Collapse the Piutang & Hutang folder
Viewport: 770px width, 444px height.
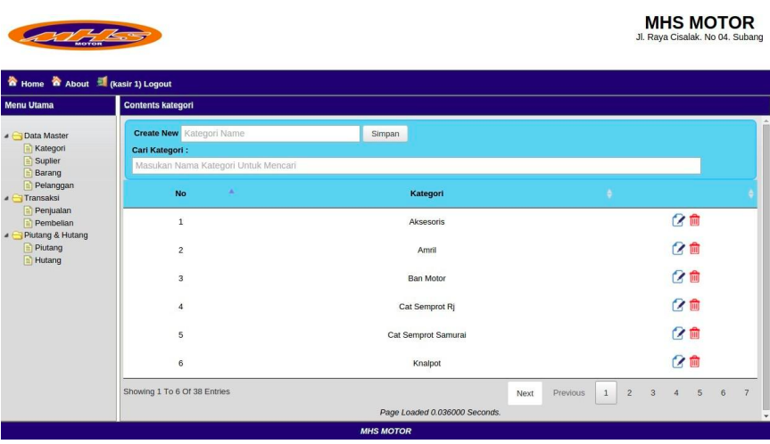pos(7,236)
